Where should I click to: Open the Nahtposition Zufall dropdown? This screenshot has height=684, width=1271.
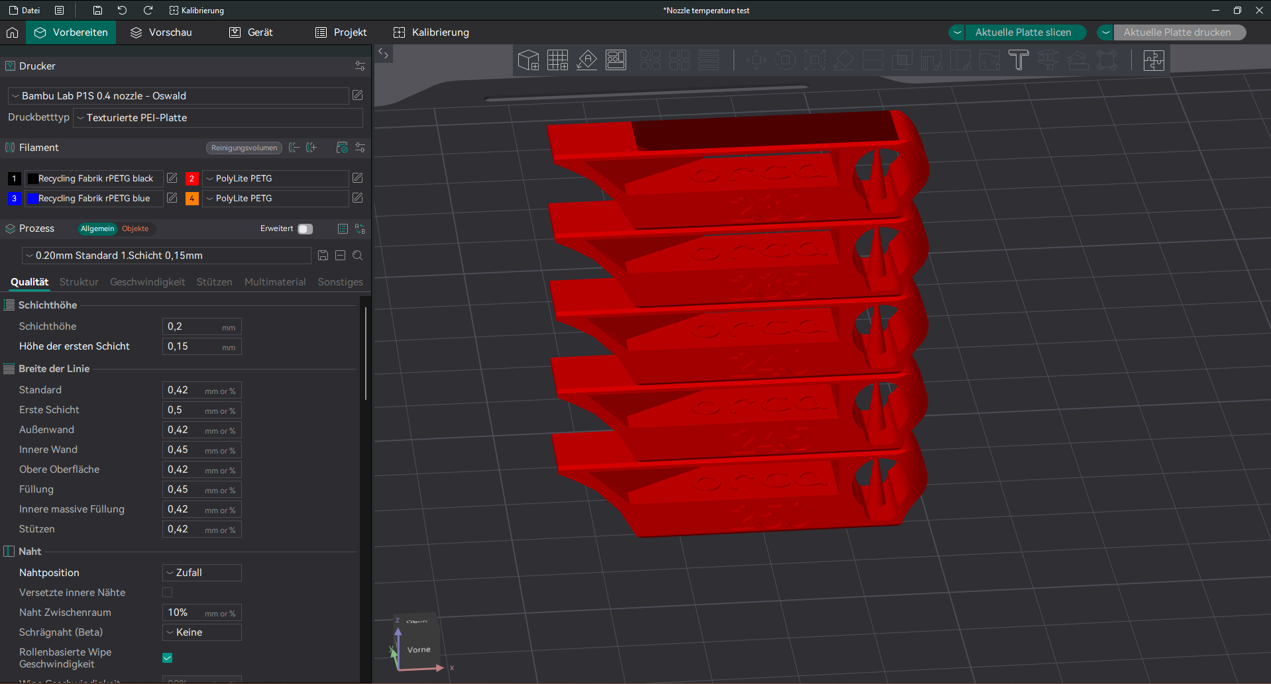coord(201,573)
